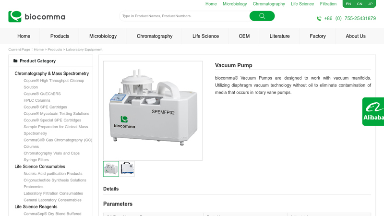Open Proteomics category
Viewport: 384px width, 216px height.
tap(33, 187)
